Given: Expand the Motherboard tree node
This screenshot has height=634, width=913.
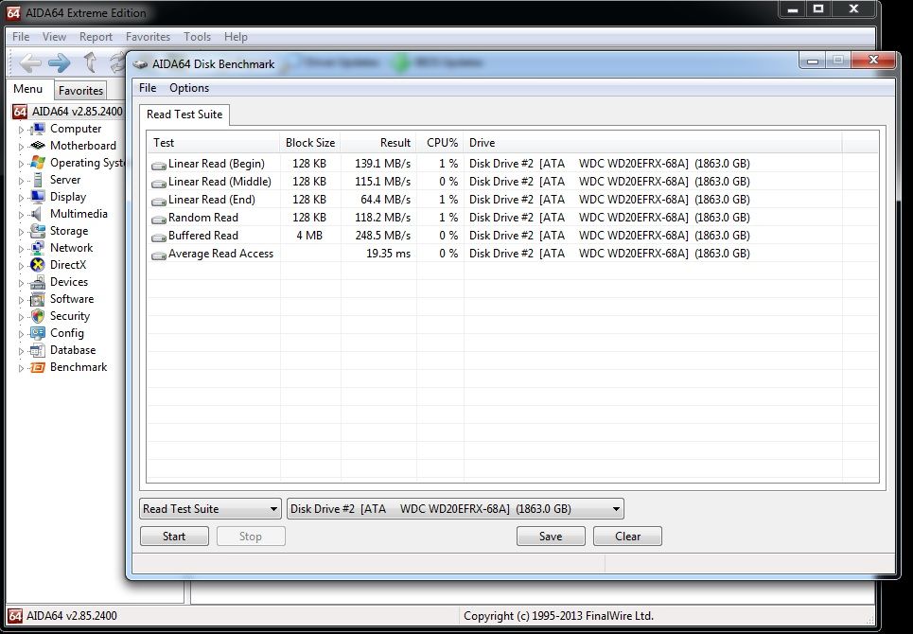Looking at the screenshot, I should coord(21,146).
